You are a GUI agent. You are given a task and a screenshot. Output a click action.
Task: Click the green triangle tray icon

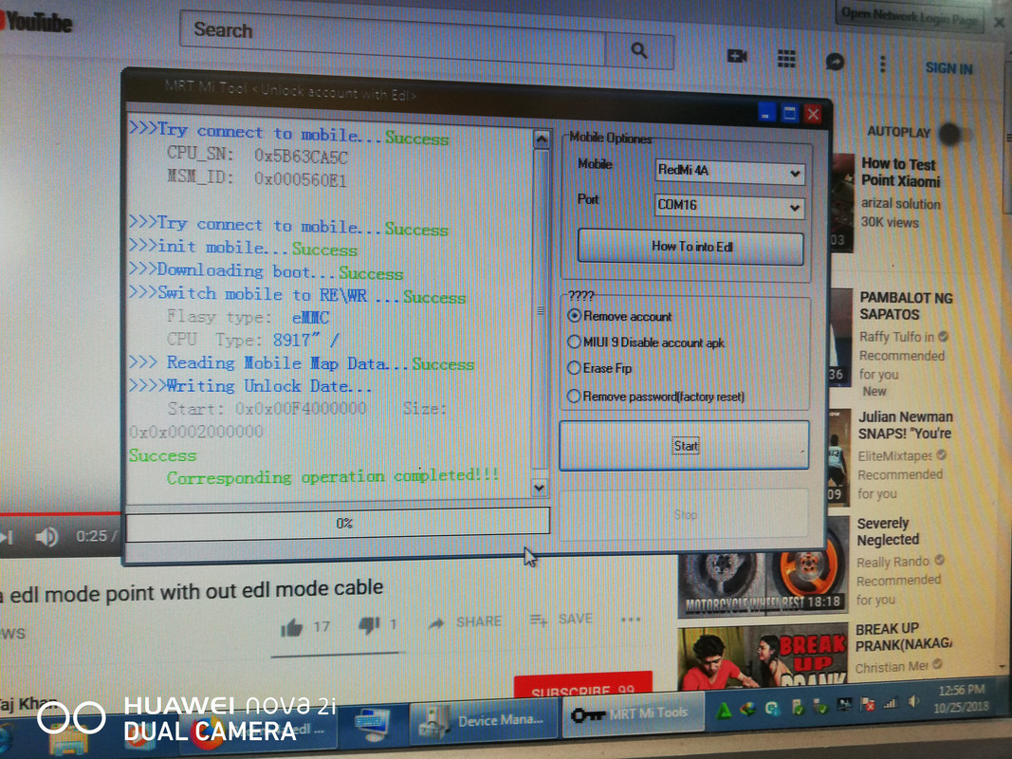click(725, 712)
